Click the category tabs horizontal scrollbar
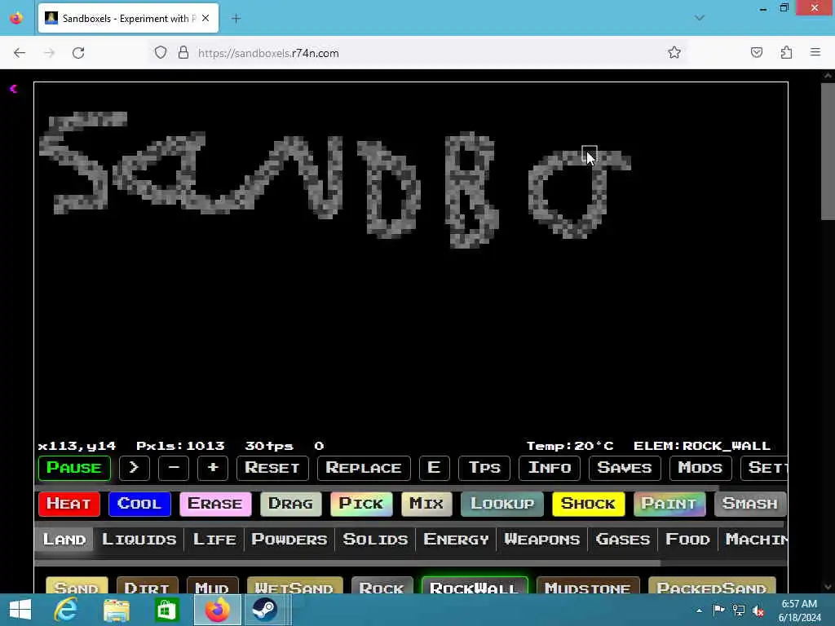Image resolution: width=835 pixels, height=626 pixels. (347, 562)
